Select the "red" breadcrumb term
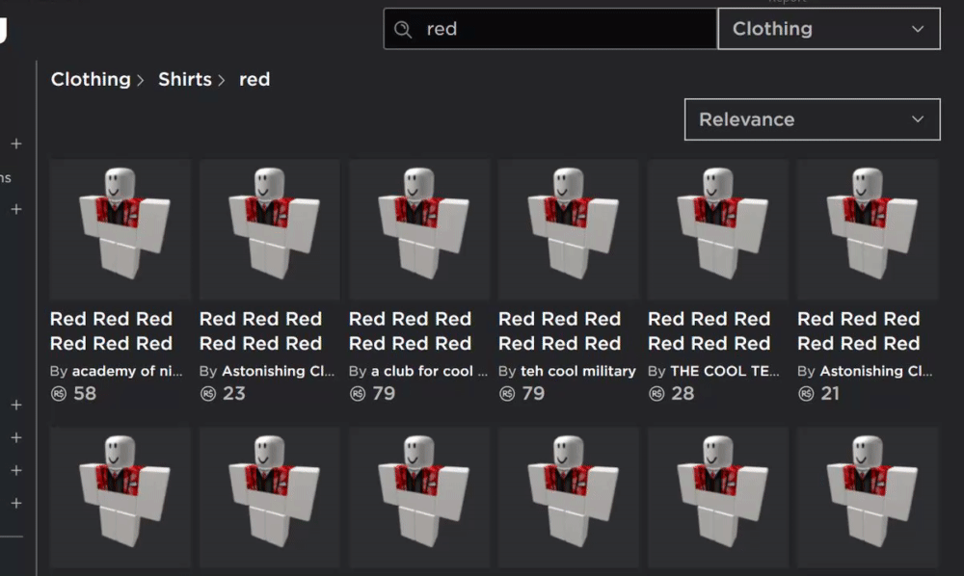The image size is (964, 576). (254, 79)
